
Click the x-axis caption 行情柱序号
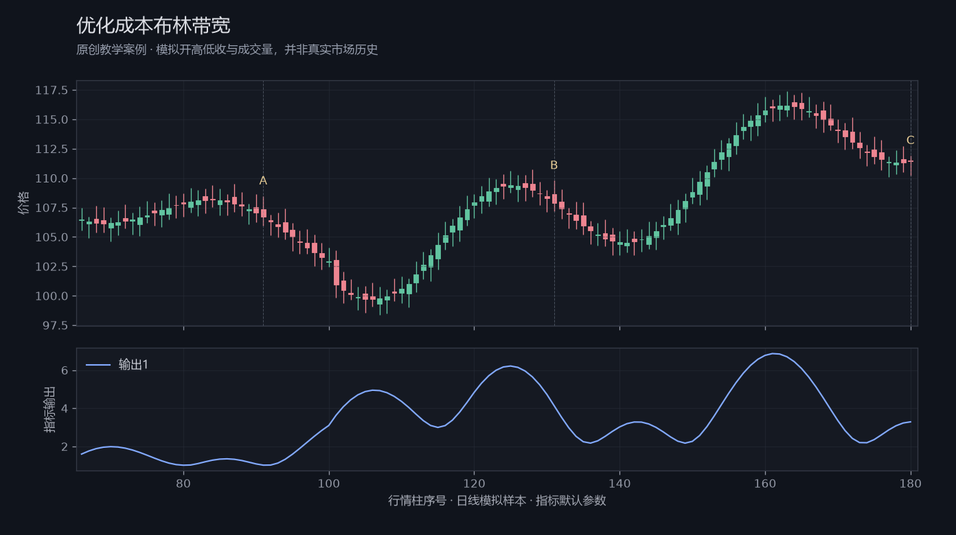click(x=497, y=501)
